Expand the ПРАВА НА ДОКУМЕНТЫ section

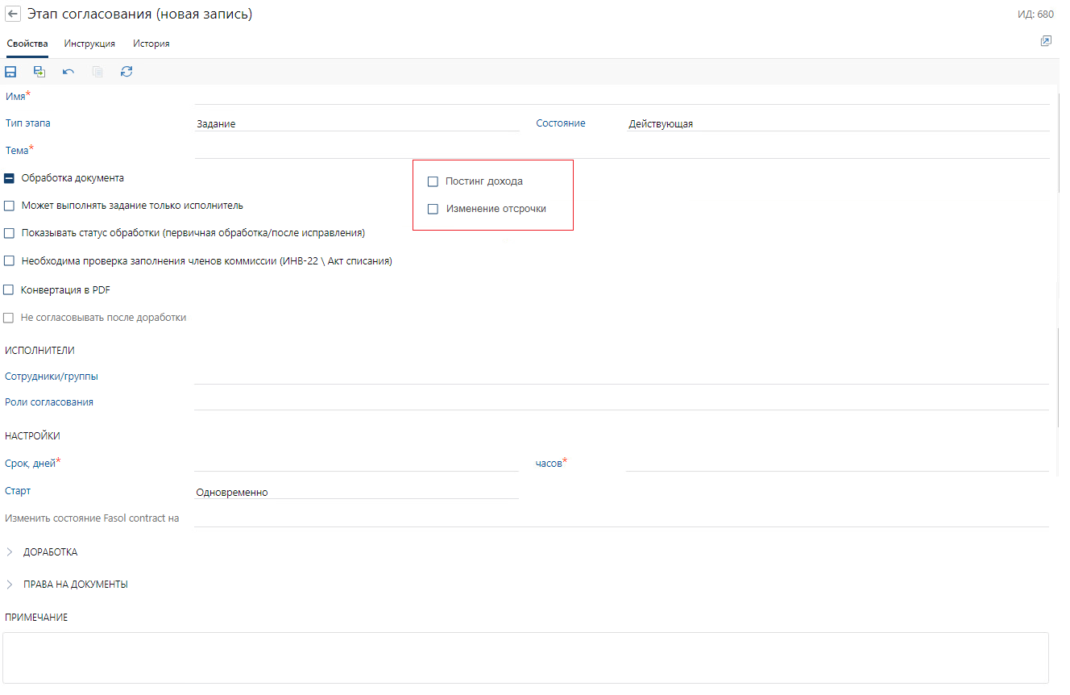[x=10, y=585]
